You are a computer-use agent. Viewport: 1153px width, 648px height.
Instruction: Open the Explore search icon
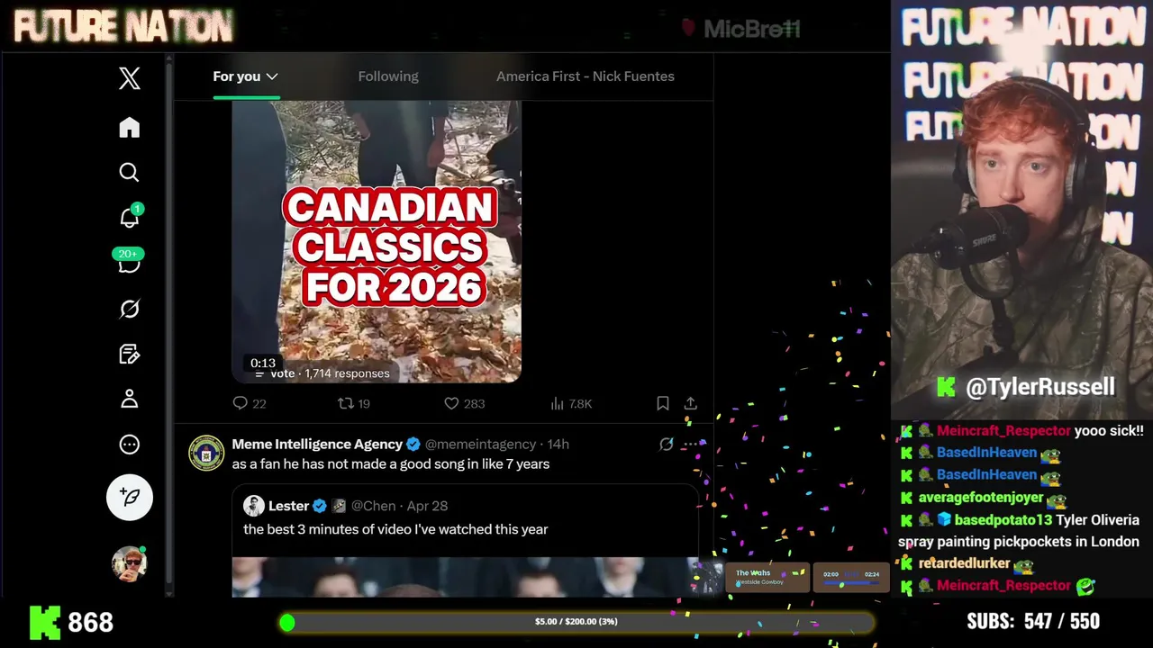(x=130, y=172)
